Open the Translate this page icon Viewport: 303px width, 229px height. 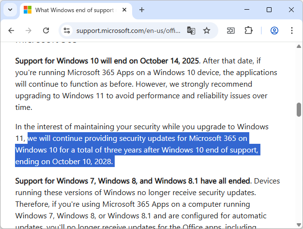click(x=191, y=31)
